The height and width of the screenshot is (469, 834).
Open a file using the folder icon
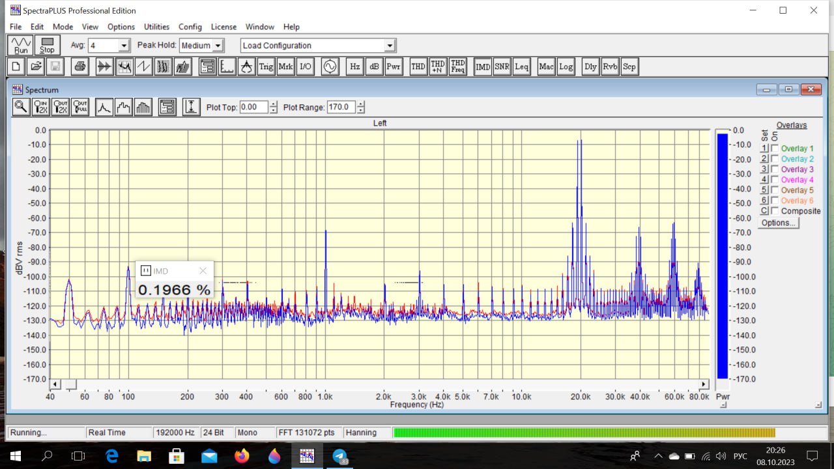[36, 66]
